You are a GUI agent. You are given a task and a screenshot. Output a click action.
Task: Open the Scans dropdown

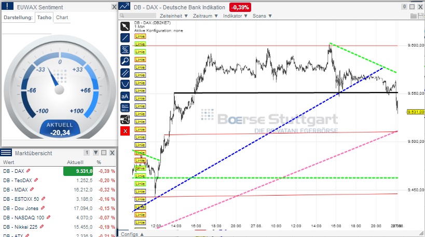point(262,16)
